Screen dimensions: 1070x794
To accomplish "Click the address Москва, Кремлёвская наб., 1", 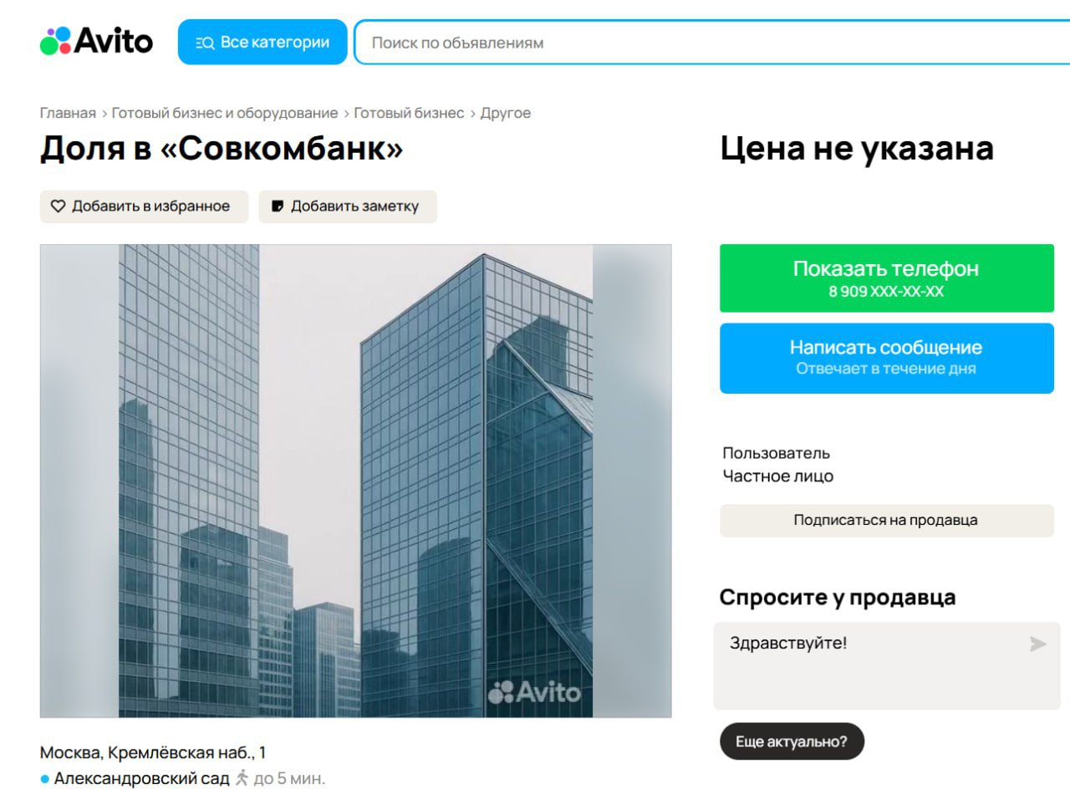I will point(153,753).
